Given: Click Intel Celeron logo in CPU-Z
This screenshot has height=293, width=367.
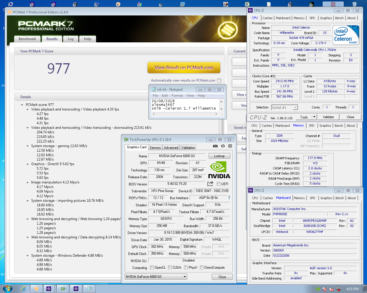Looking at the screenshot, I should pos(346,35).
